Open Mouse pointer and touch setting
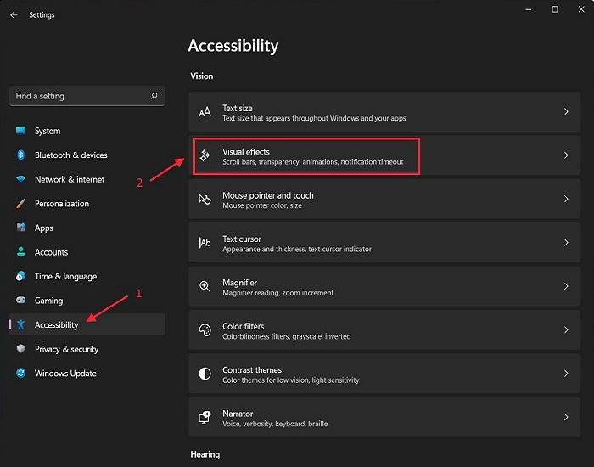This screenshot has width=594, height=467. (x=384, y=199)
